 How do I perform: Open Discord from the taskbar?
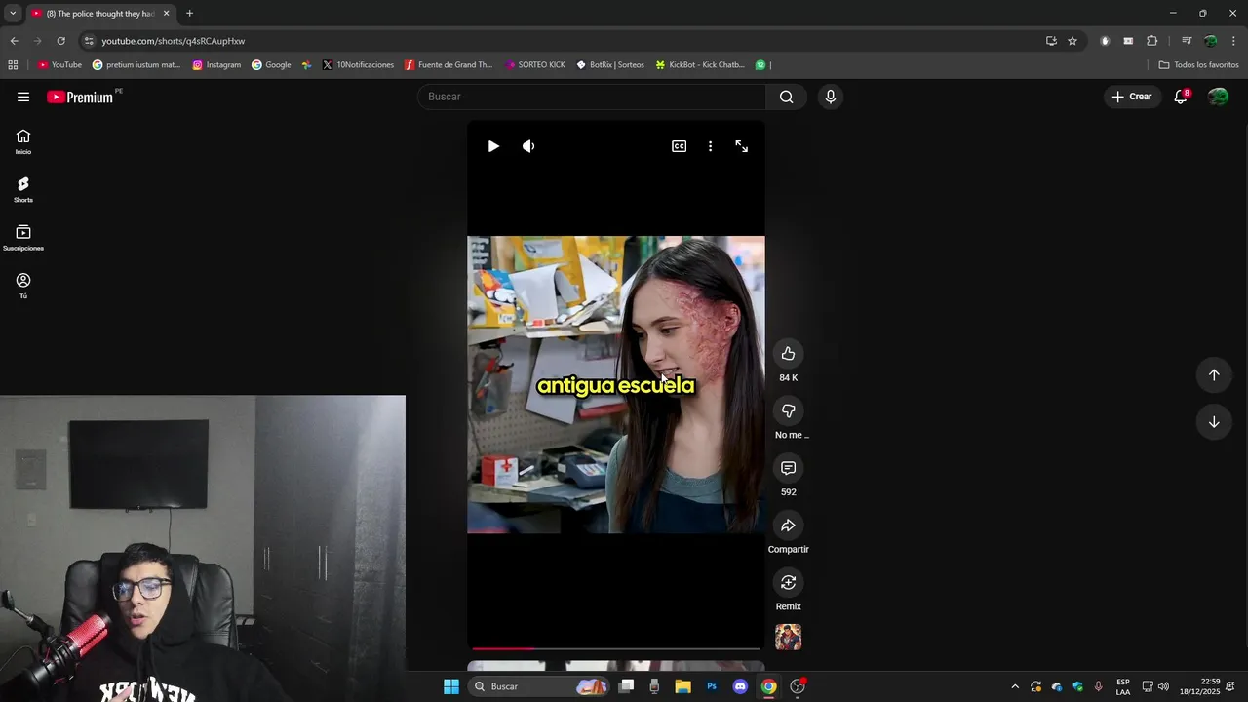(x=740, y=686)
